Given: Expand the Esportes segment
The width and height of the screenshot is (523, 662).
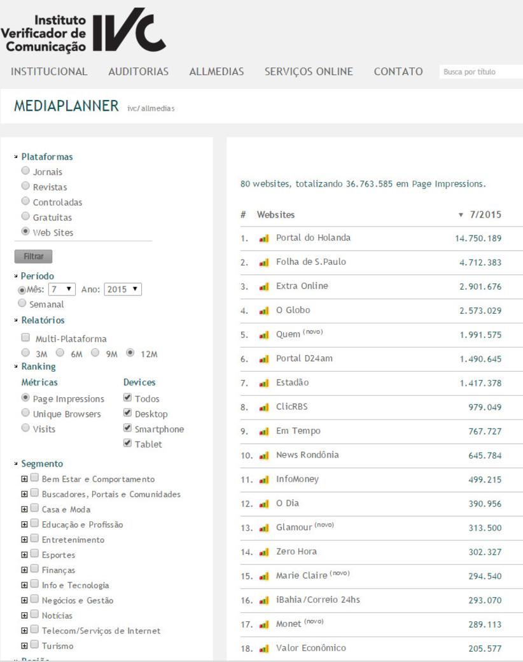Looking at the screenshot, I should (25, 554).
